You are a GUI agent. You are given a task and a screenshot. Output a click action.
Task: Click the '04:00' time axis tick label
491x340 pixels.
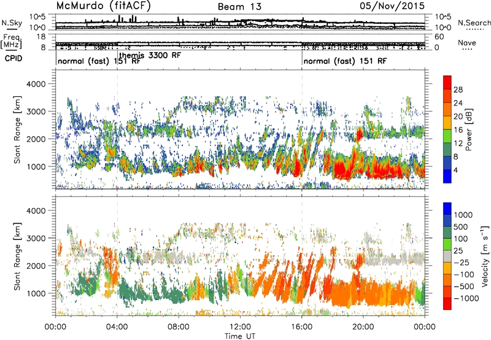click(117, 327)
